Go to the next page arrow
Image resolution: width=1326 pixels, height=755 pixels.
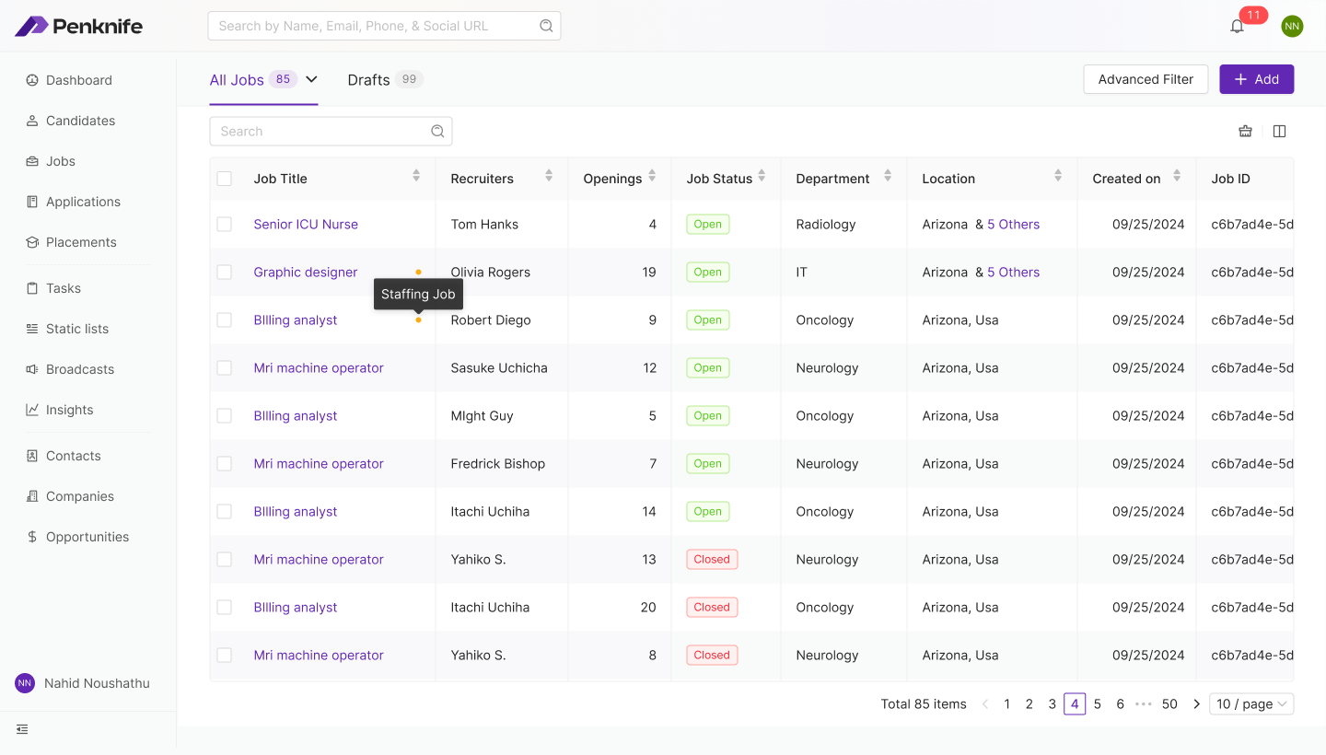click(1196, 704)
